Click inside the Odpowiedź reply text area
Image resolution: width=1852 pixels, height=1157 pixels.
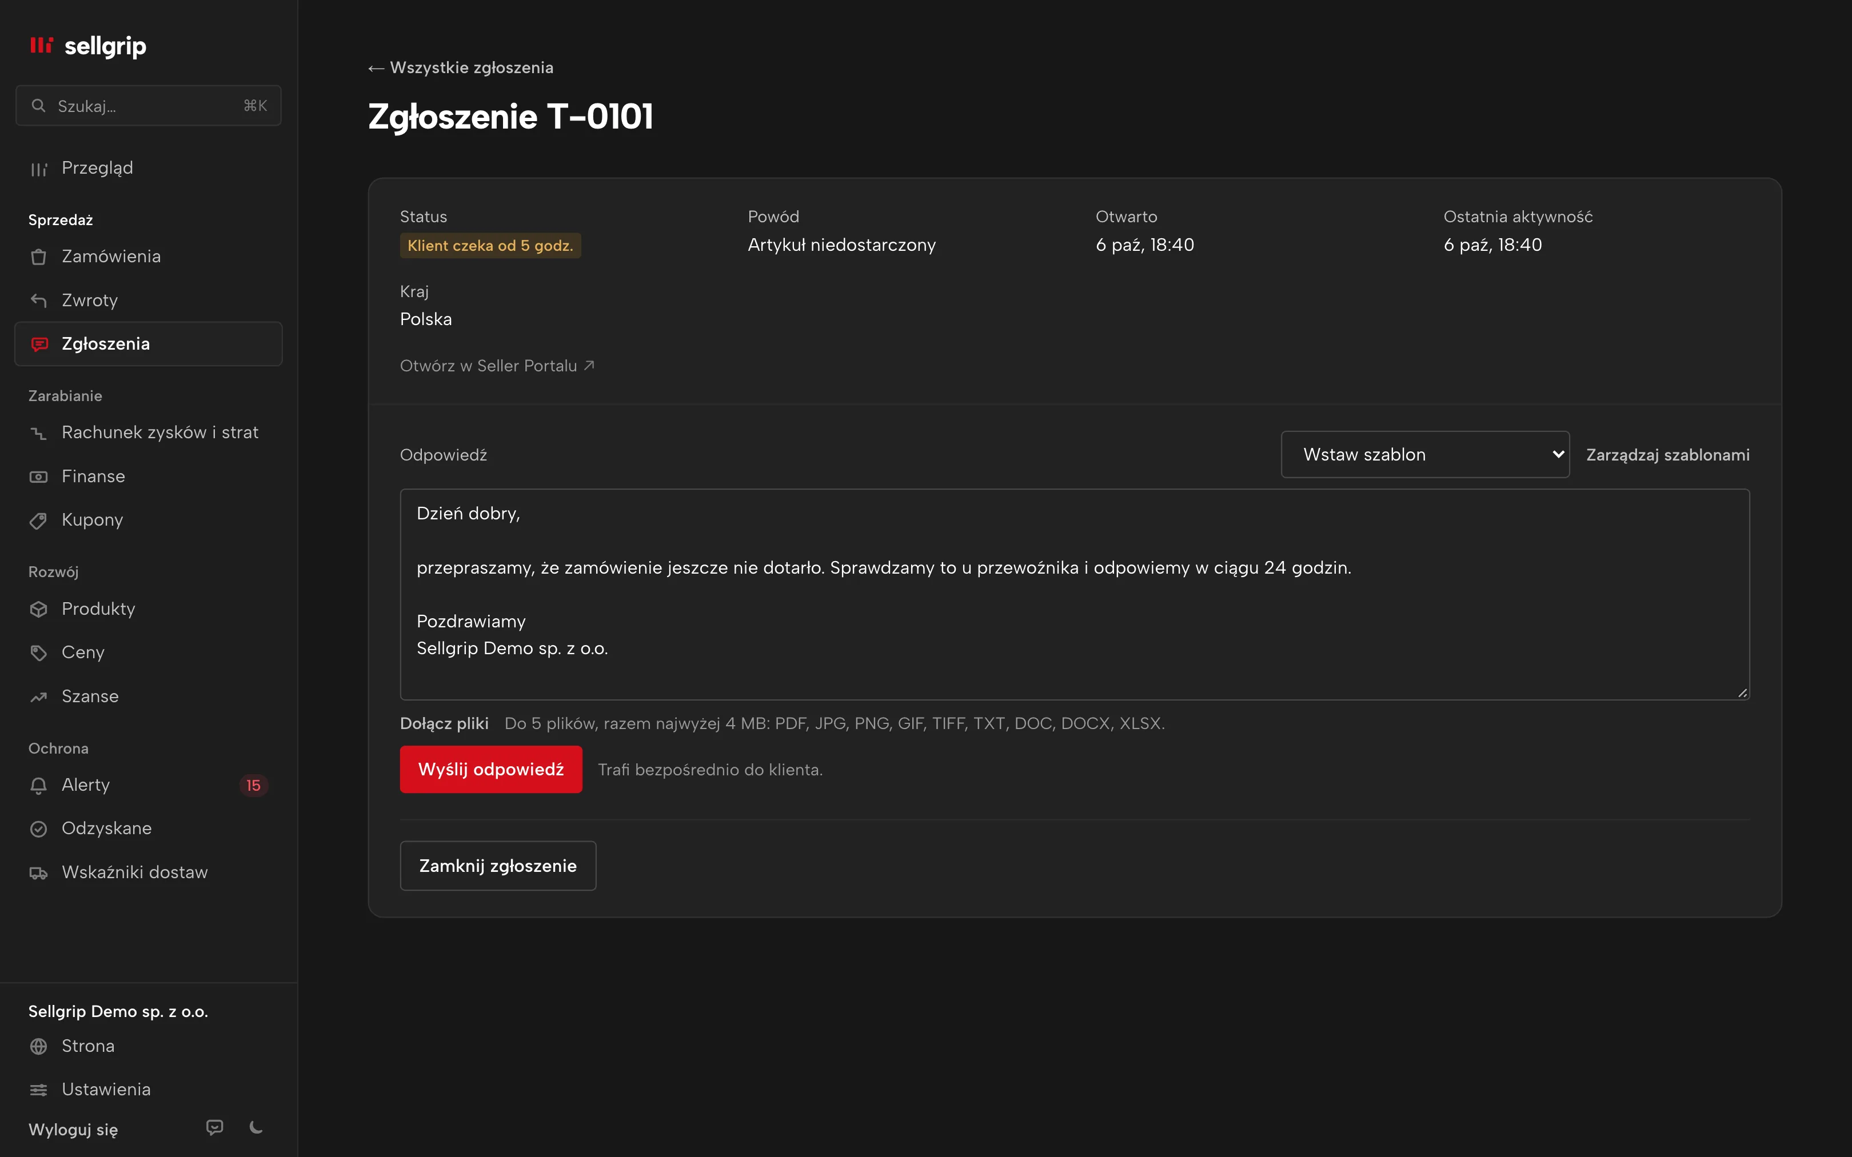point(1075,595)
